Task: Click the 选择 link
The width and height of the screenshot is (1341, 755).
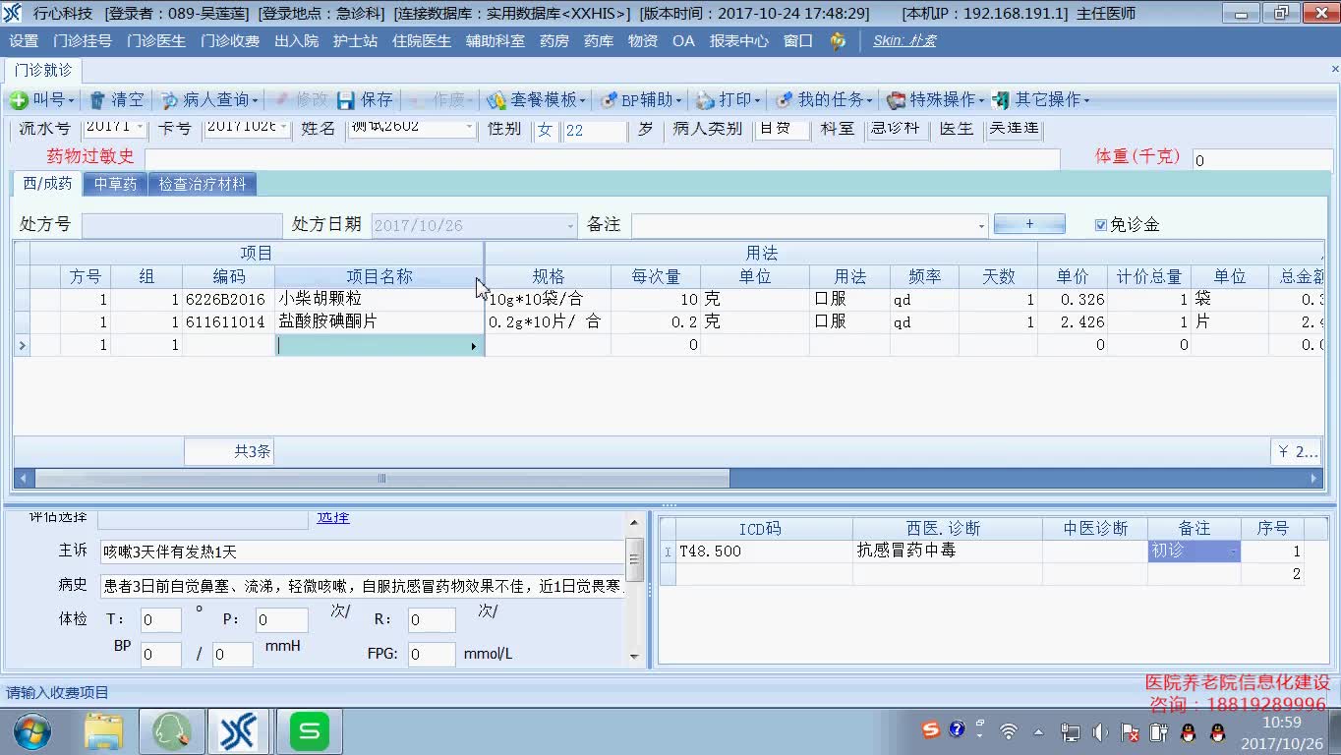Action: [333, 517]
